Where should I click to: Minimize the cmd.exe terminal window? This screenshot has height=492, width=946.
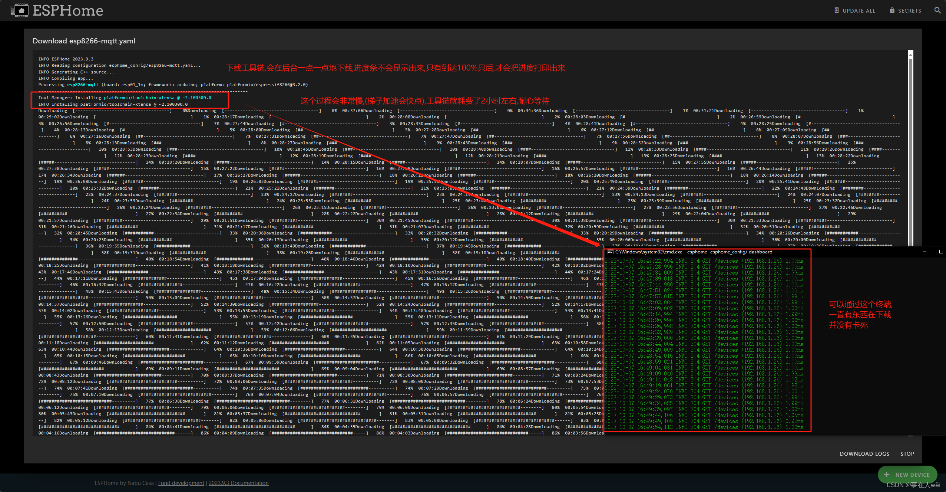[x=924, y=252]
